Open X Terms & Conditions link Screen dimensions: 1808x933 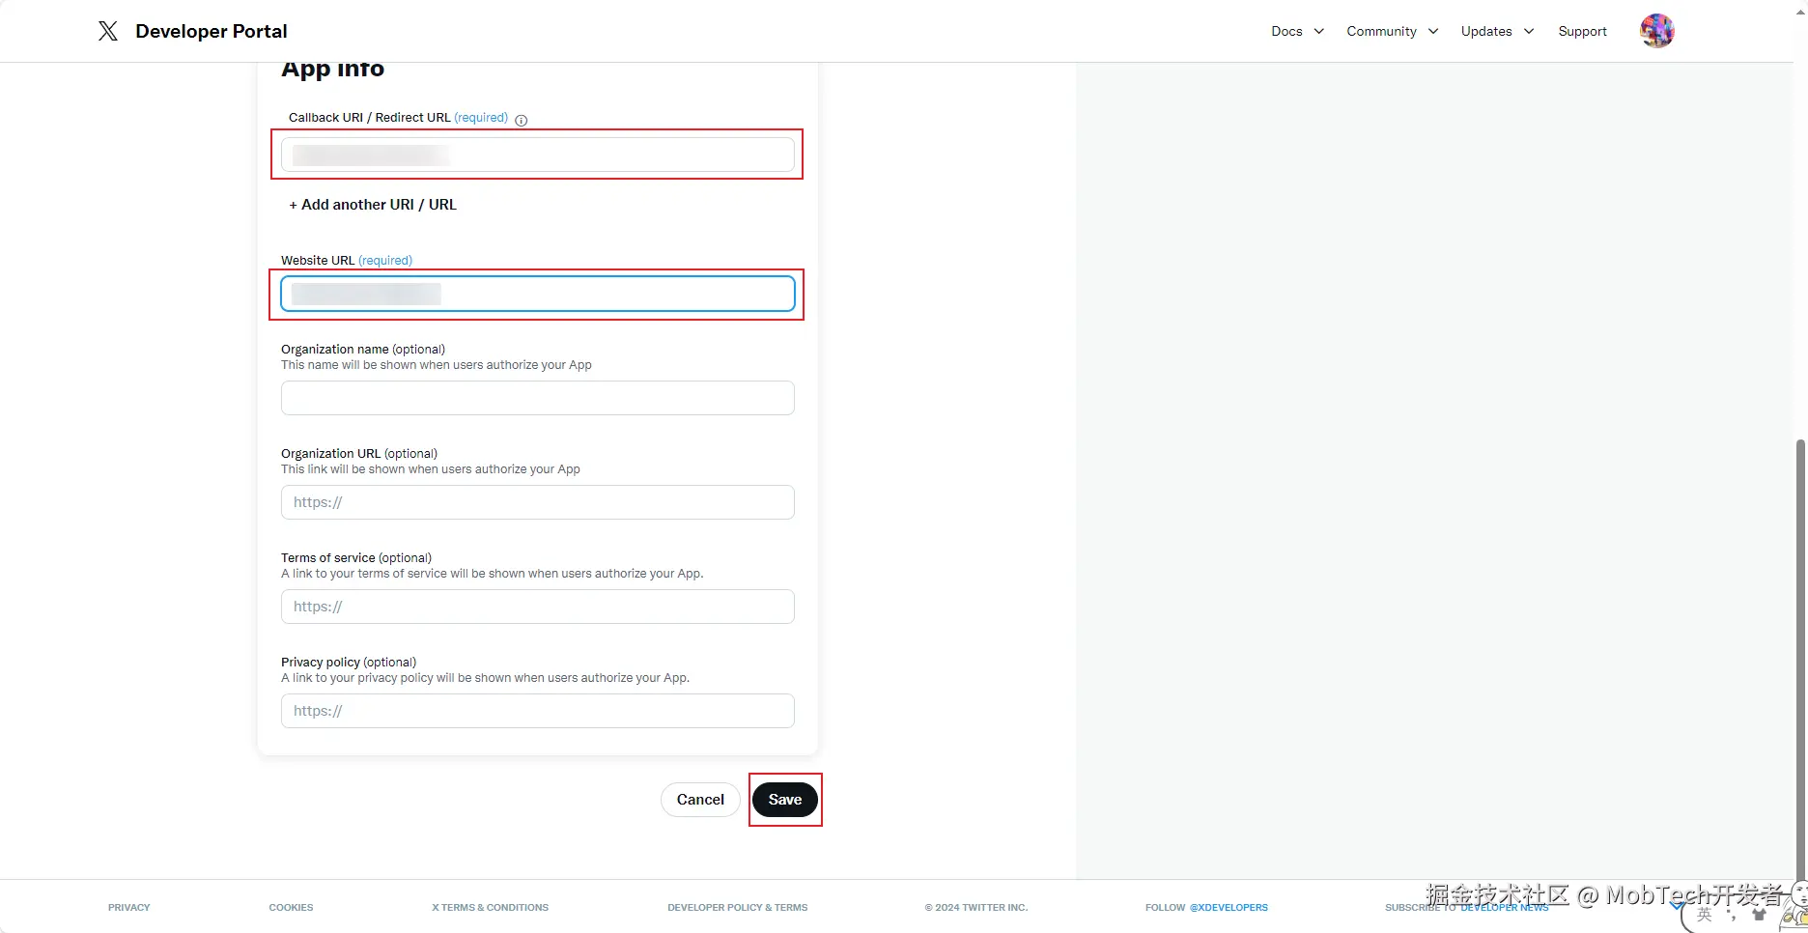[490, 908]
